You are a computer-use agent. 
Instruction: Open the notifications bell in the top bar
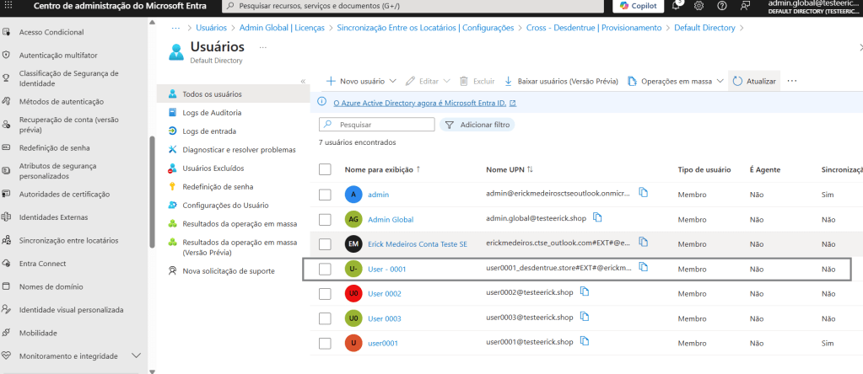click(x=676, y=6)
